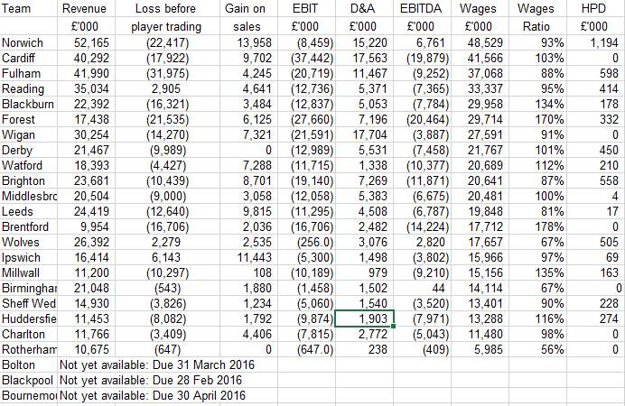Image resolution: width=625 pixels, height=406 pixels.
Task: Select the Norwich team name cell
Action: [x=29, y=43]
